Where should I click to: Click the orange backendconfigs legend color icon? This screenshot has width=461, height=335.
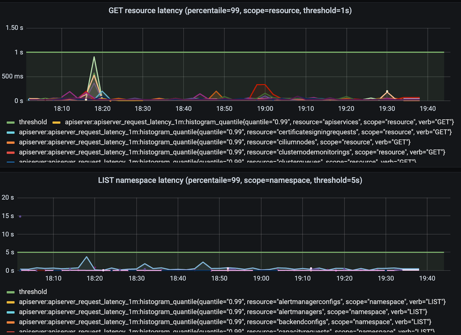coord(10,322)
